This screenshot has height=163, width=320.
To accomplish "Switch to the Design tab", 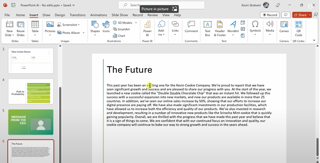I will click(60, 15).
